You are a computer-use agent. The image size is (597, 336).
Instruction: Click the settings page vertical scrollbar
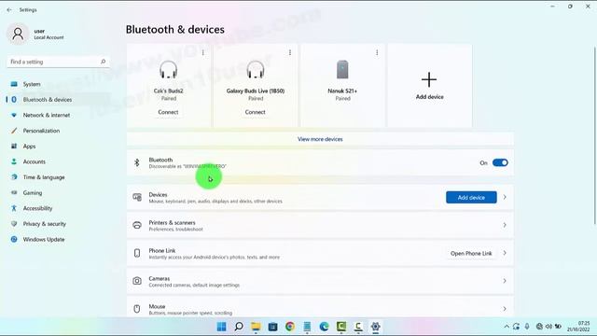point(595,135)
